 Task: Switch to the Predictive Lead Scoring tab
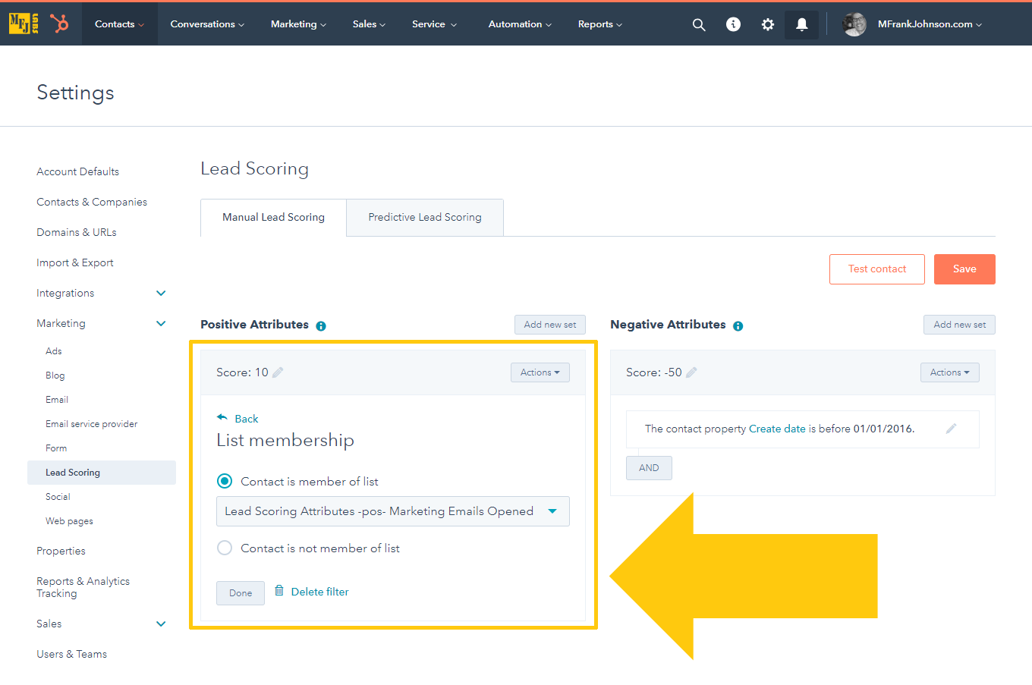click(424, 217)
